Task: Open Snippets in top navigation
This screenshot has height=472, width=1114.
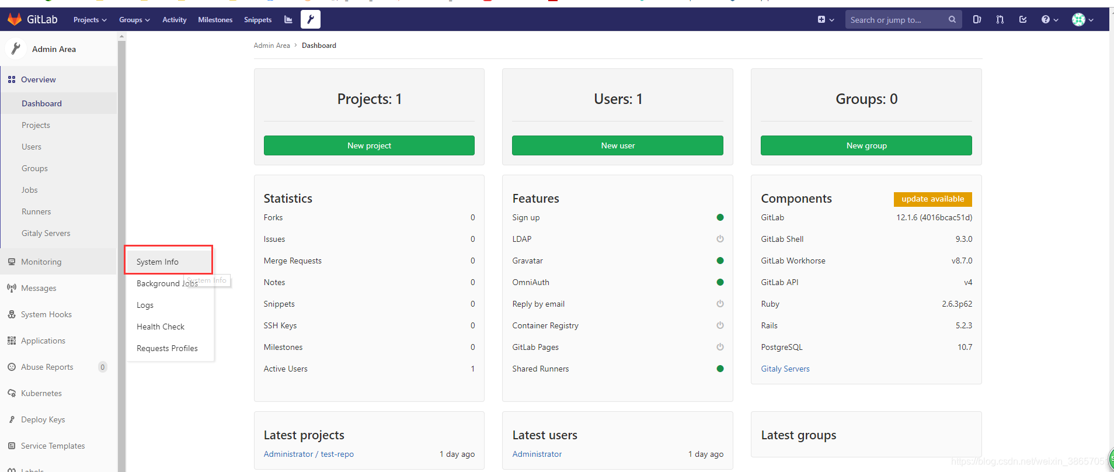Action: 257,19
